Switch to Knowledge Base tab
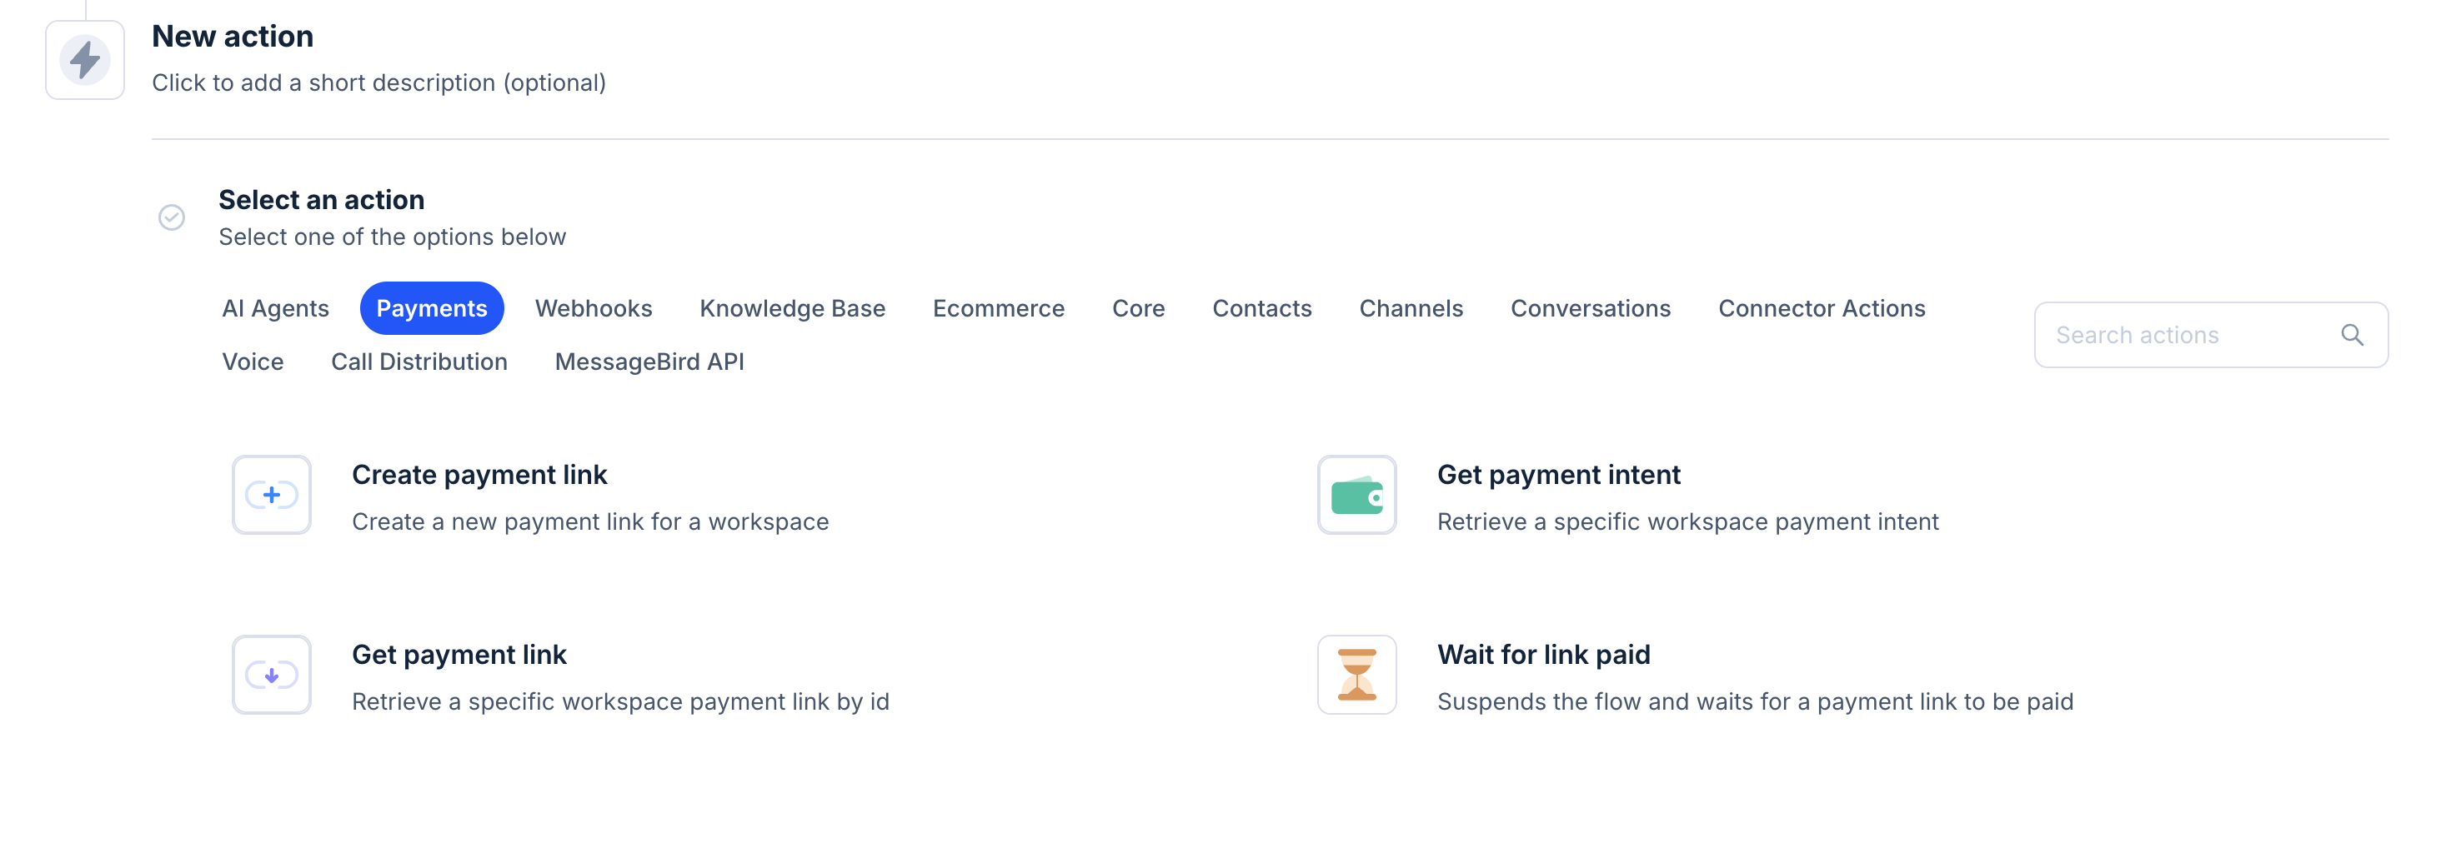 [792, 308]
